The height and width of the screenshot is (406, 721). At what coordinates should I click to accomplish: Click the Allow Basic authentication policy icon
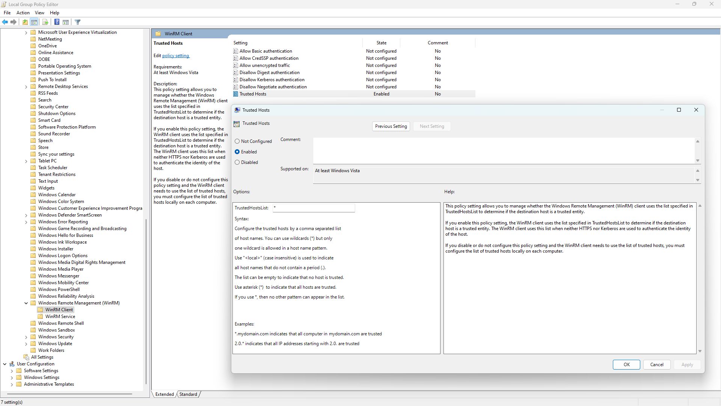click(236, 51)
